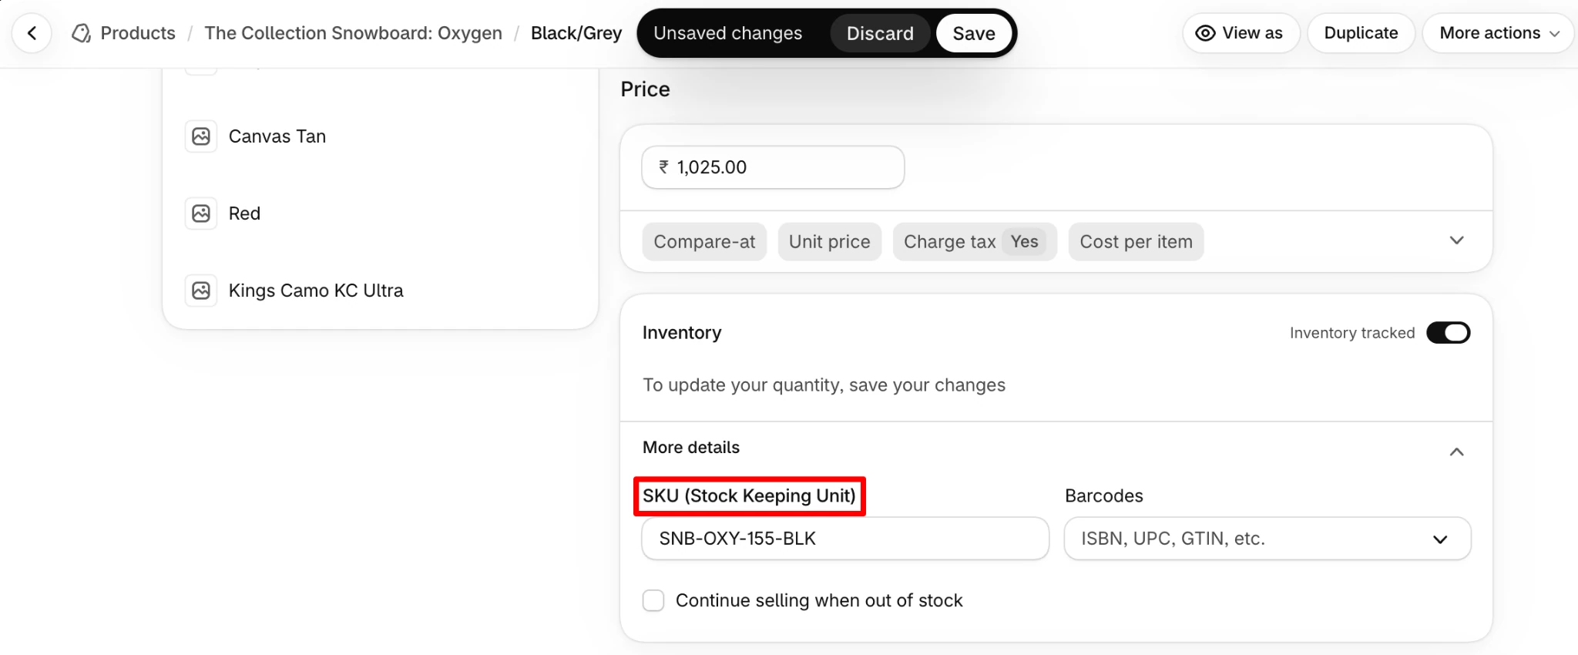The width and height of the screenshot is (1578, 655).
Task: Open the More actions dropdown
Action: click(1498, 33)
